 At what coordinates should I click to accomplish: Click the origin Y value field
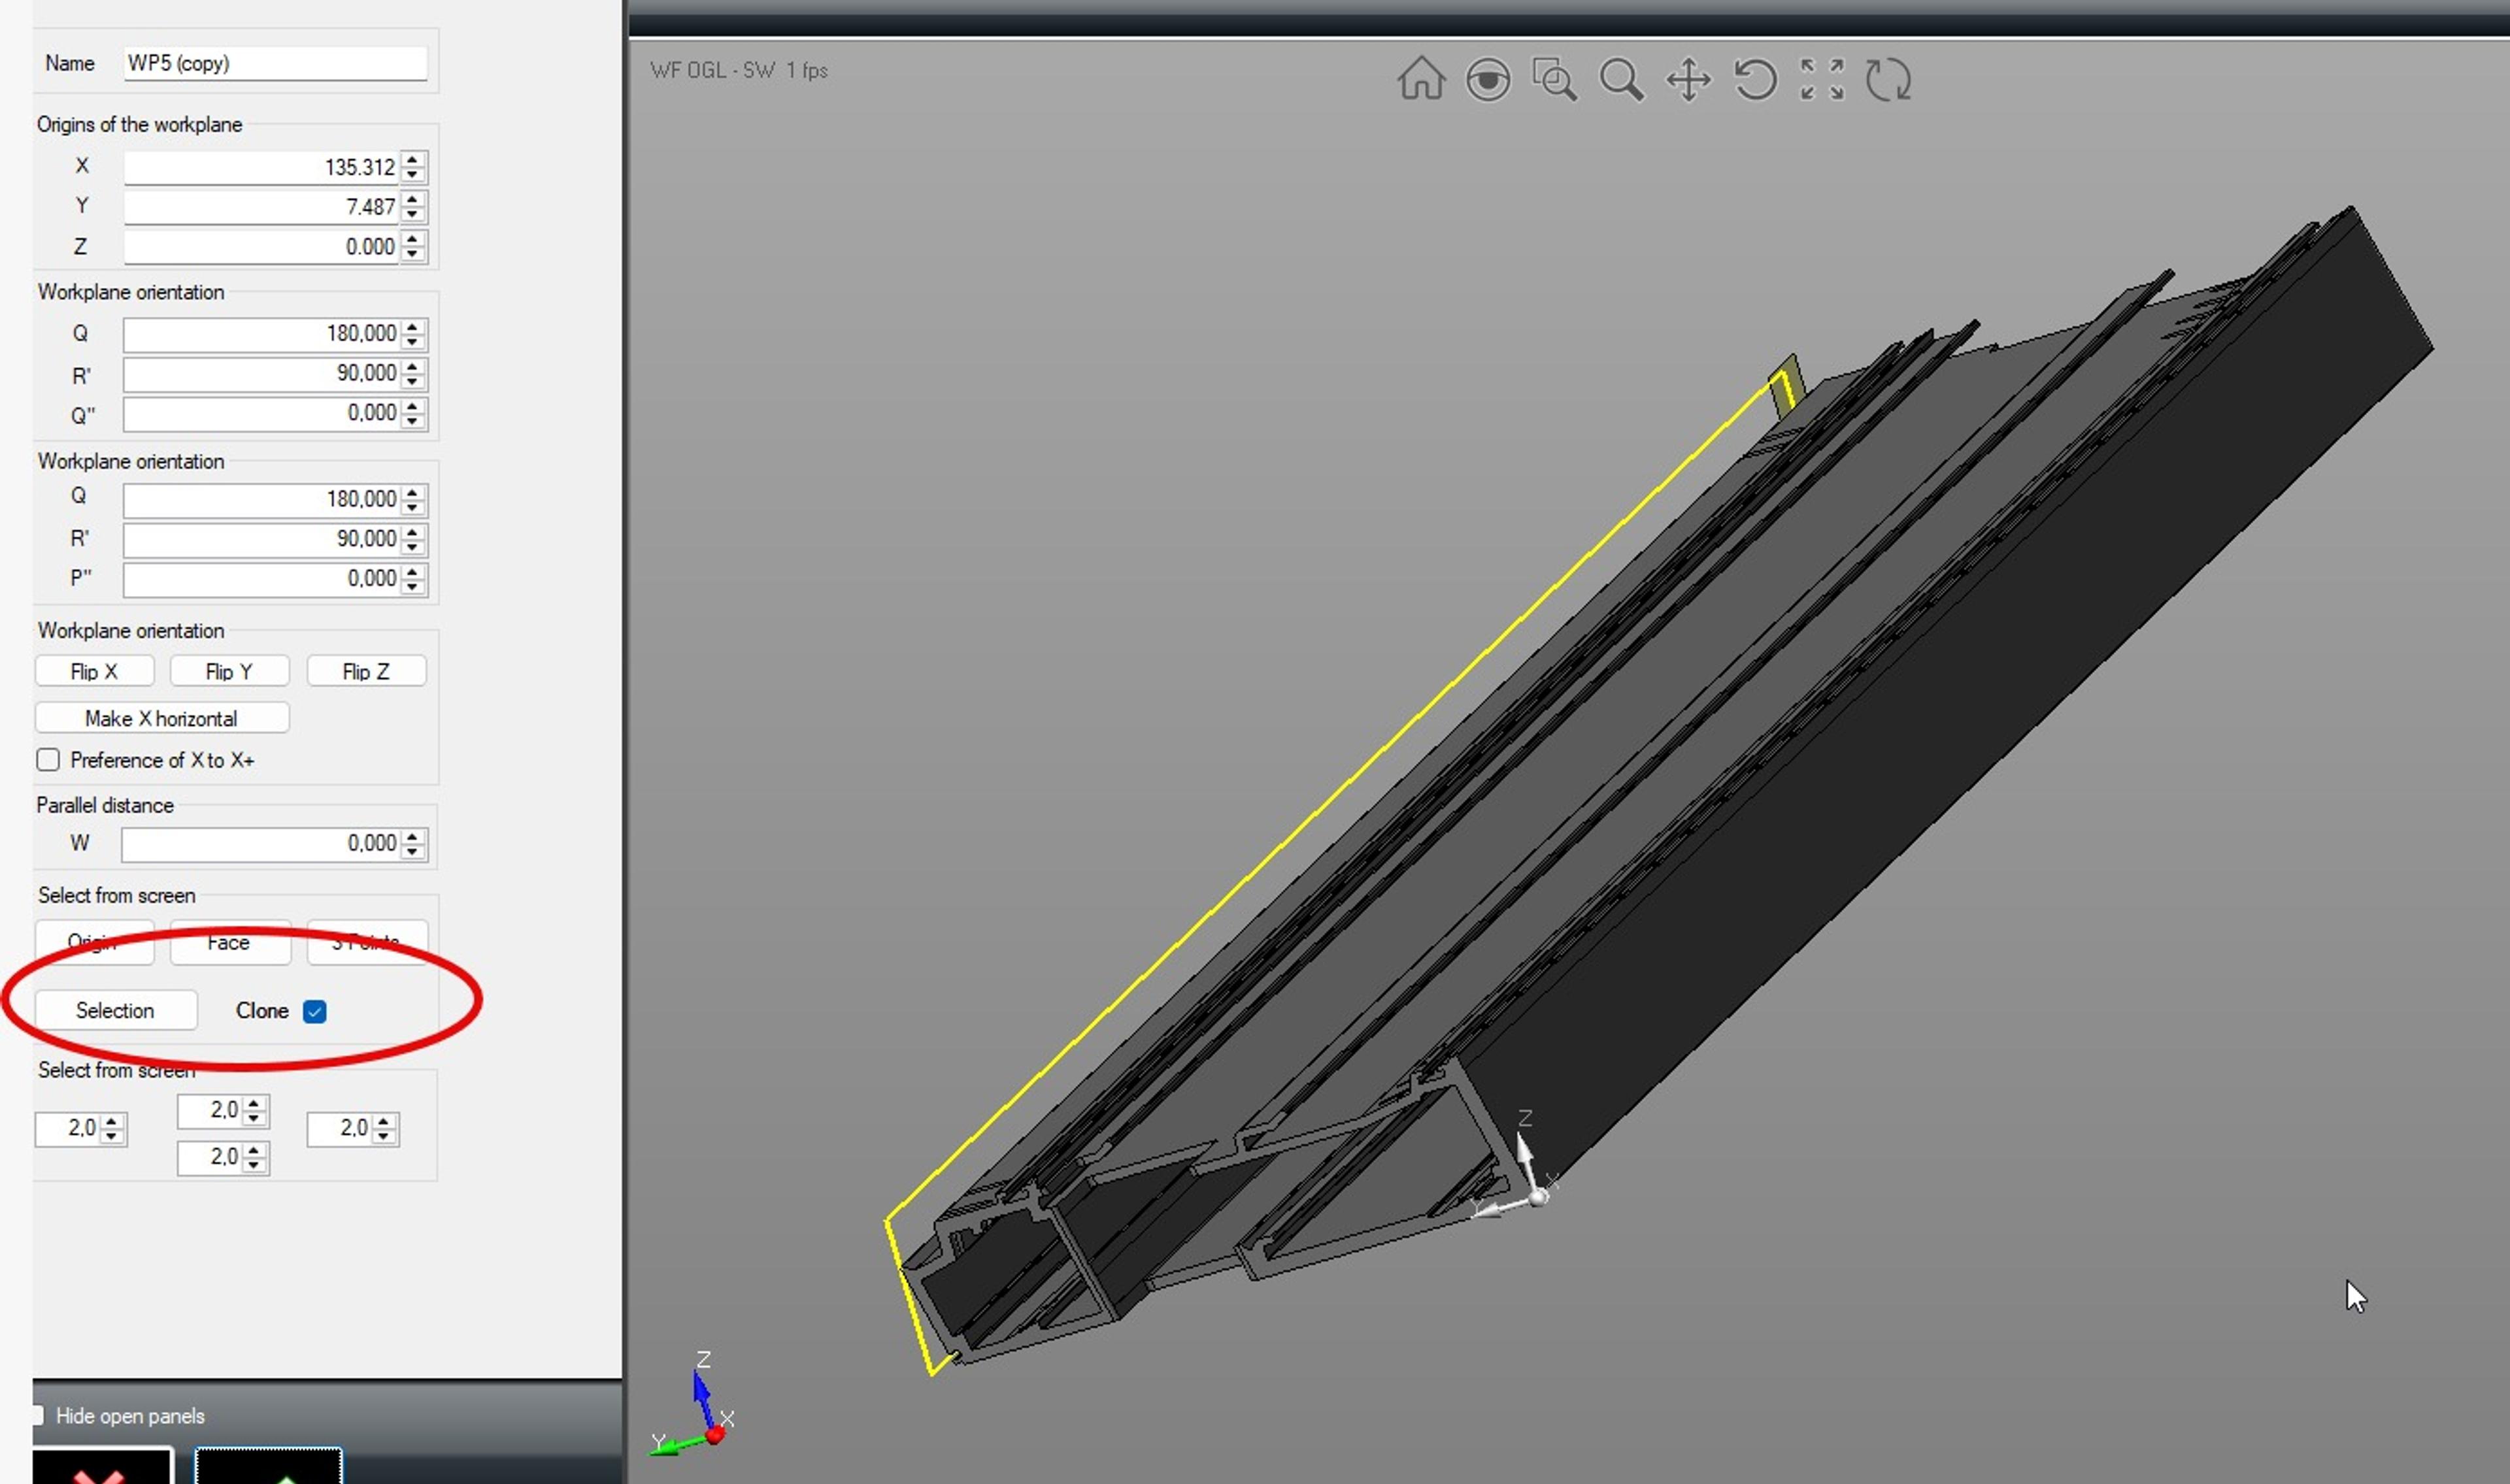coord(261,207)
